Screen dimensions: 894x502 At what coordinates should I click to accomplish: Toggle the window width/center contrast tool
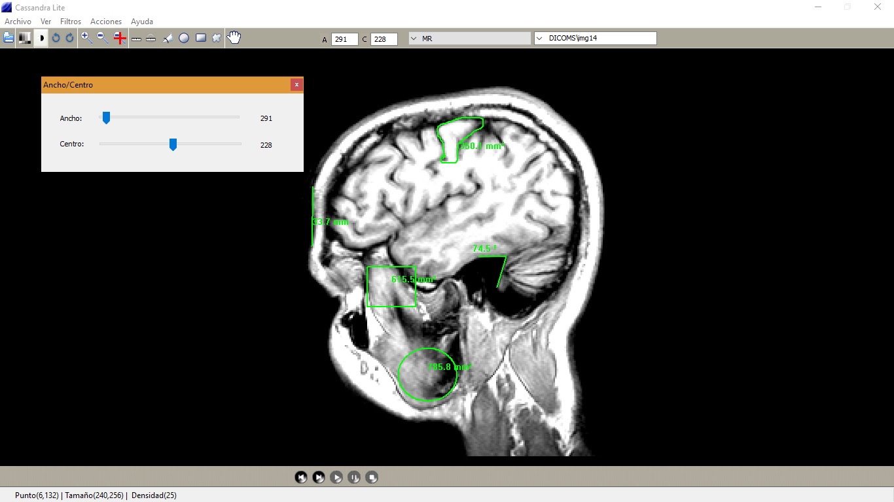tap(41, 39)
